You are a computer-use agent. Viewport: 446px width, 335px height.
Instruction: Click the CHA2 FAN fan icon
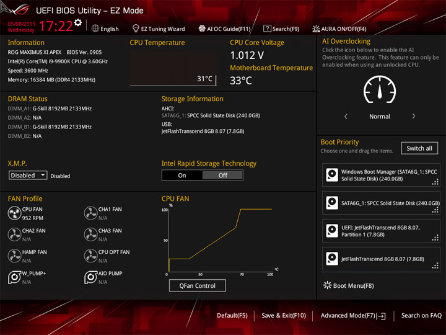pyautogui.click(x=14, y=234)
